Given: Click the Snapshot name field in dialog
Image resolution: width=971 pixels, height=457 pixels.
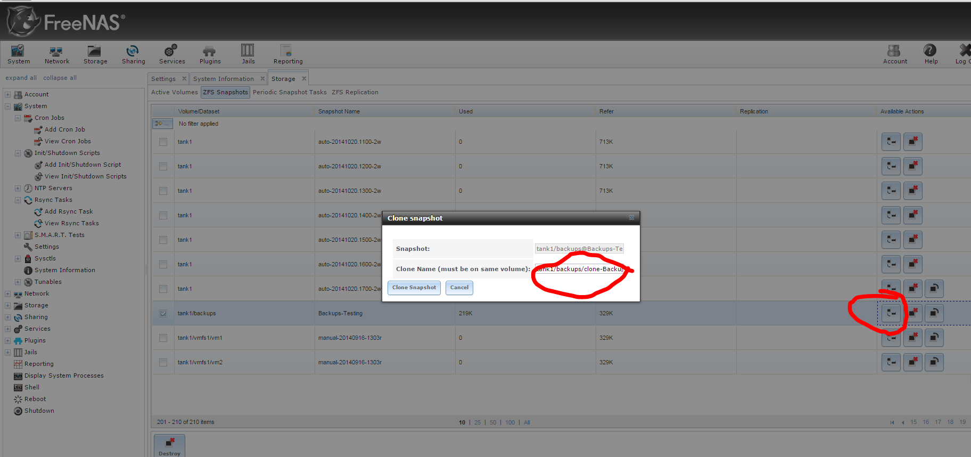Looking at the screenshot, I should 579,249.
